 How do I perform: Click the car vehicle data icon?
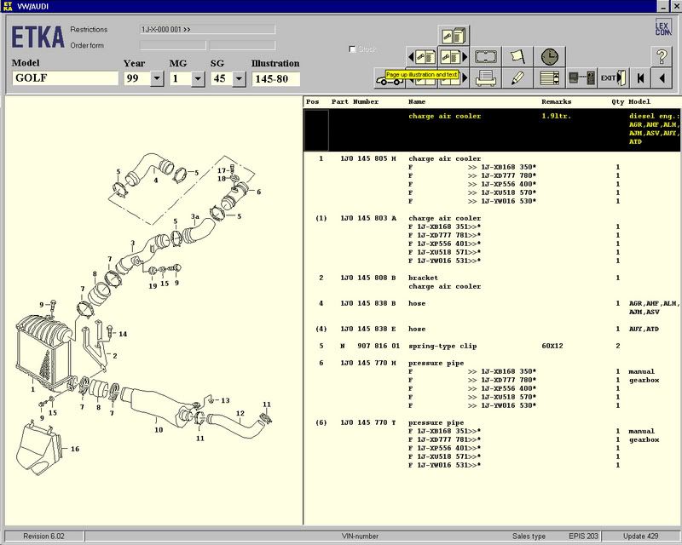click(x=390, y=78)
